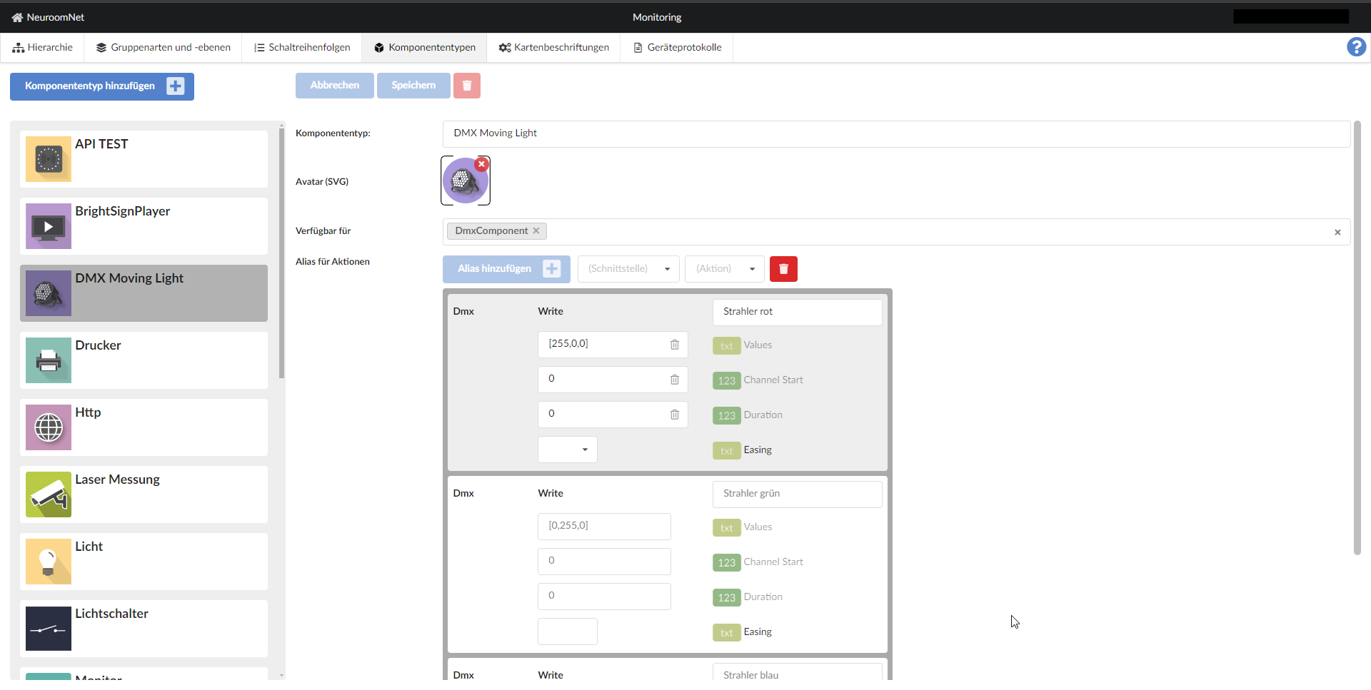Viewport: 1371px width, 690px height.
Task: Open the Schnittstelle dropdown
Action: tap(628, 269)
